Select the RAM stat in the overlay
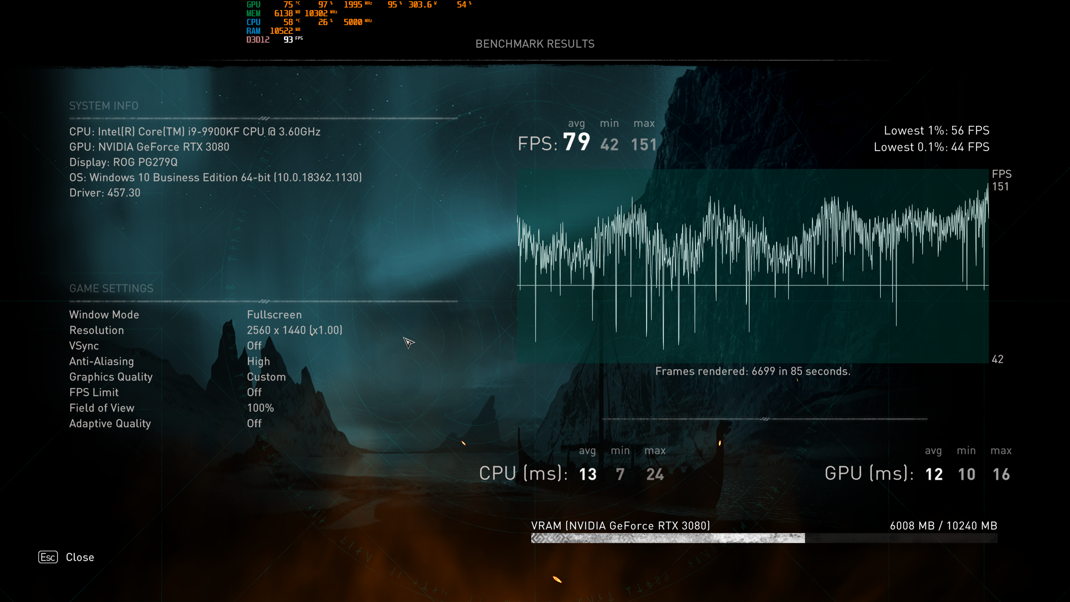 255,30
